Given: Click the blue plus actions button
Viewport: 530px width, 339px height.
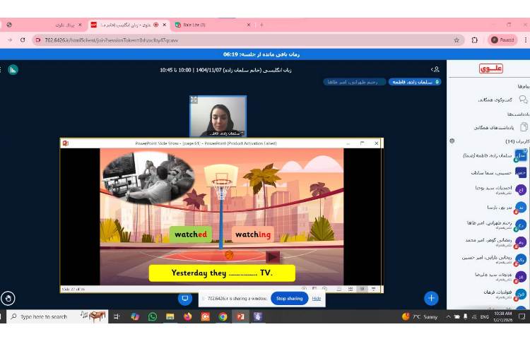Looking at the screenshot, I should (x=431, y=298).
